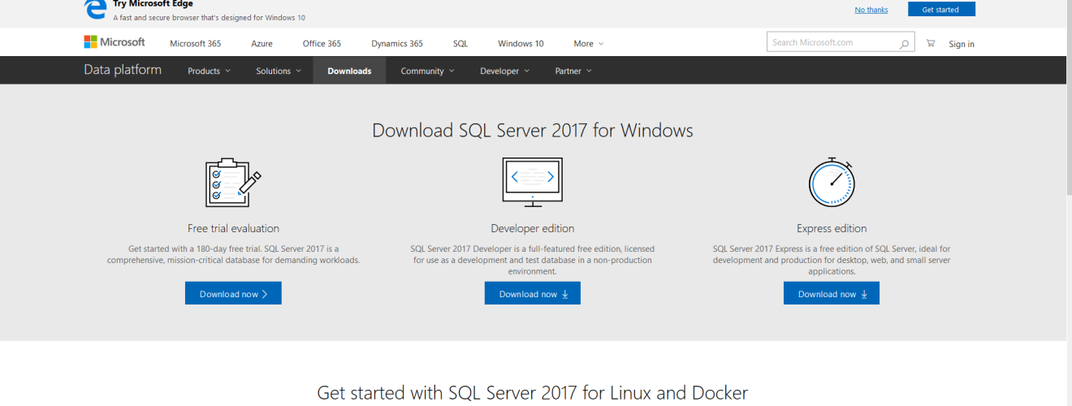Expand the Community dropdown
The height and width of the screenshot is (406, 1072).
pos(427,71)
